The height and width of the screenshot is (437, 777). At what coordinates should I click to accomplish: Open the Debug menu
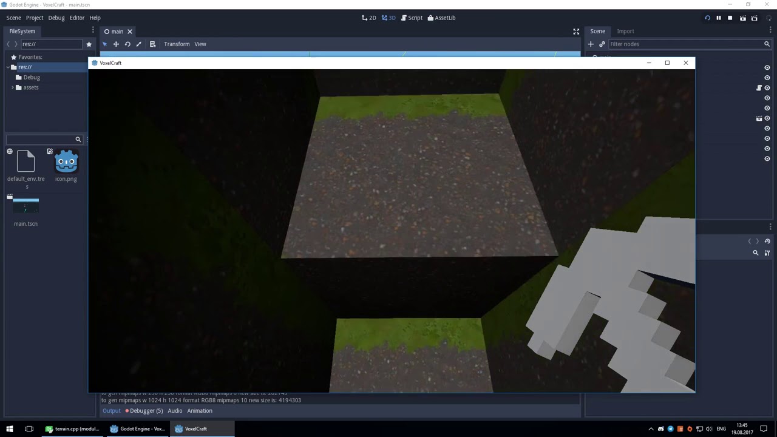click(56, 18)
